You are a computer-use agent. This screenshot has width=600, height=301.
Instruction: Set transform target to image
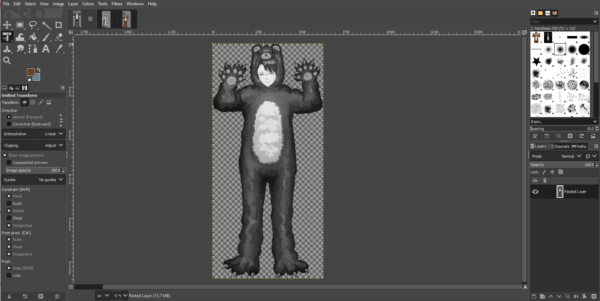[x=49, y=102]
